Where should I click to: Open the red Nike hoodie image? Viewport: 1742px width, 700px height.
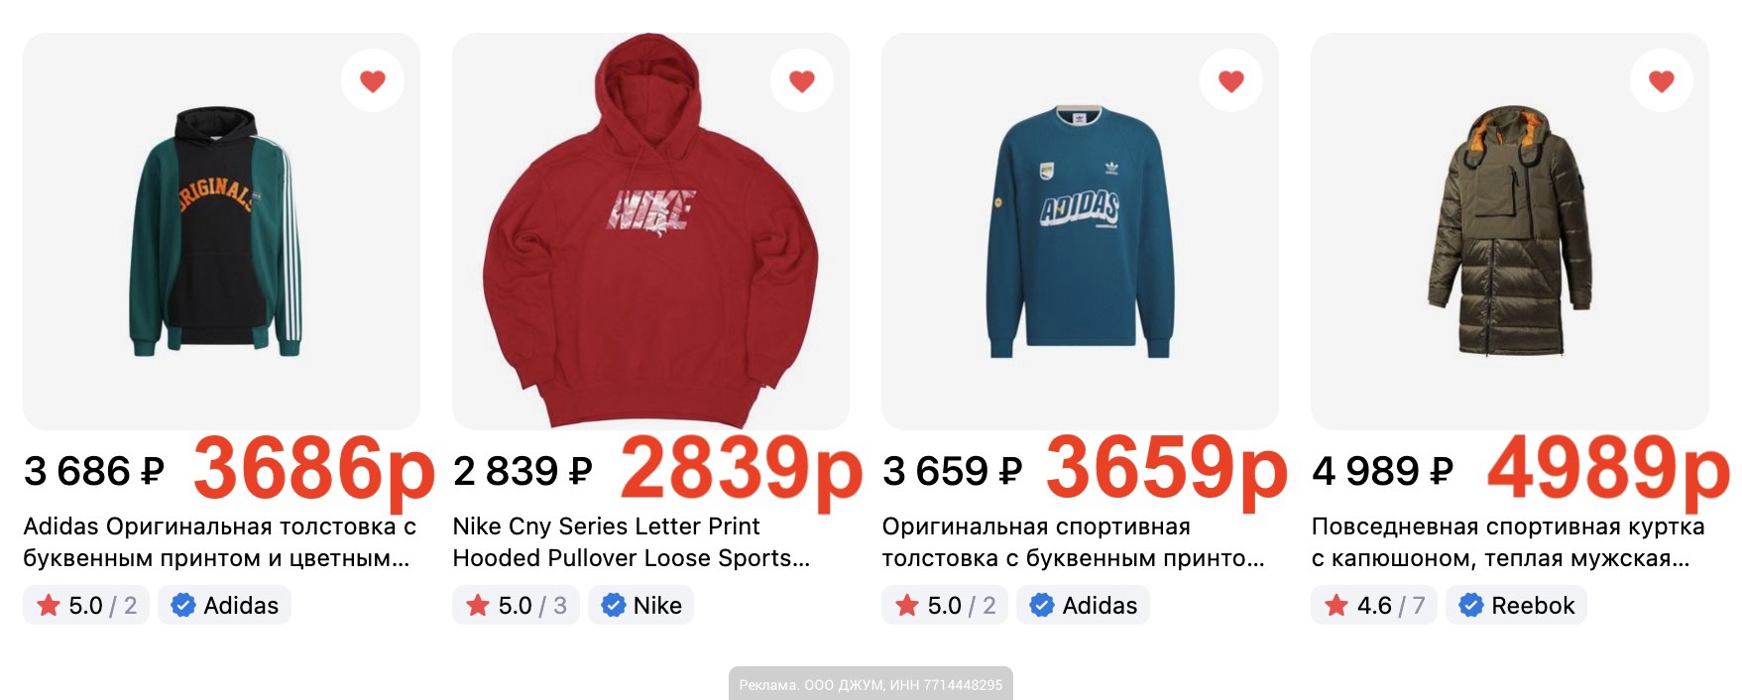[650, 231]
